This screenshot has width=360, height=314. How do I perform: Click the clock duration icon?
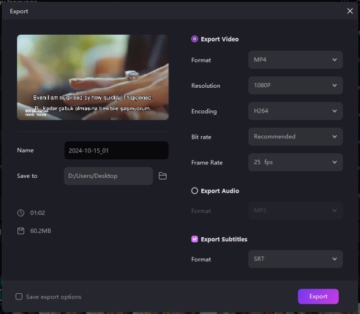(21, 213)
